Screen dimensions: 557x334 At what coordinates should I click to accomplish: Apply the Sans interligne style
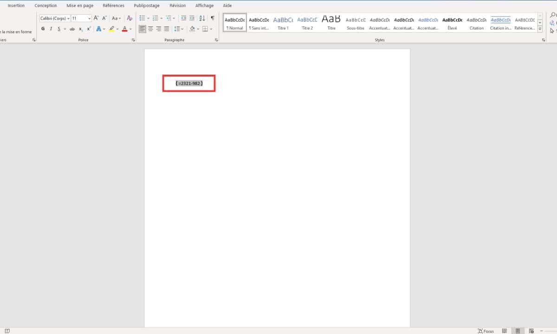pos(259,23)
